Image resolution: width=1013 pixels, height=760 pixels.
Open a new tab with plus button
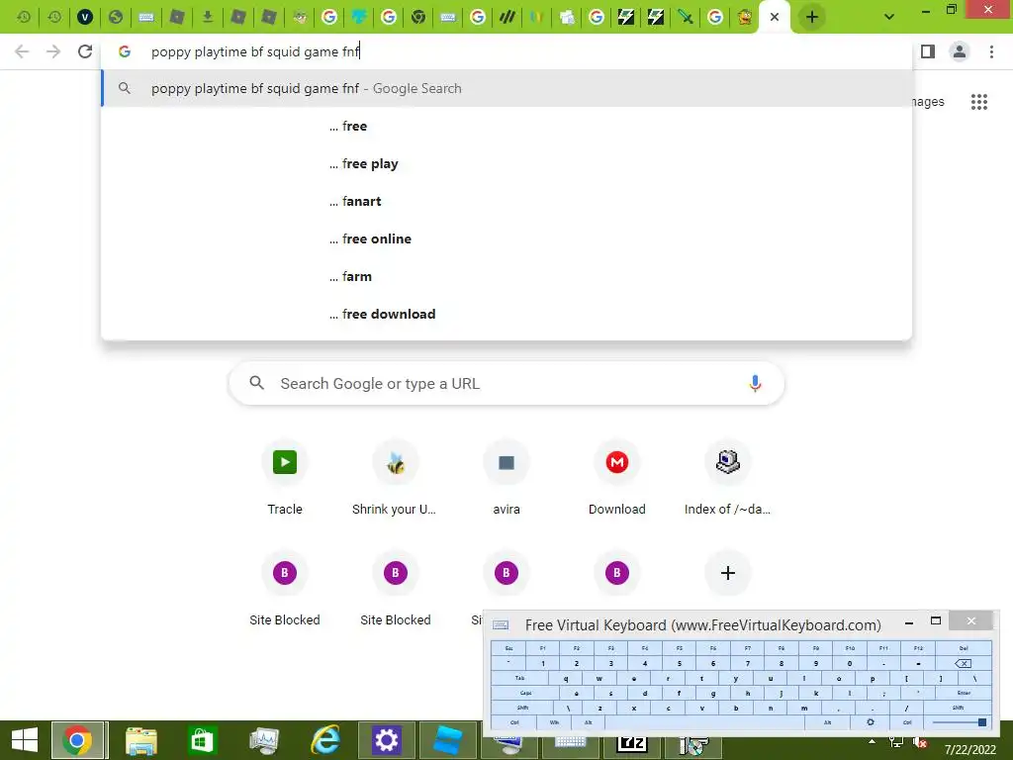(x=812, y=17)
